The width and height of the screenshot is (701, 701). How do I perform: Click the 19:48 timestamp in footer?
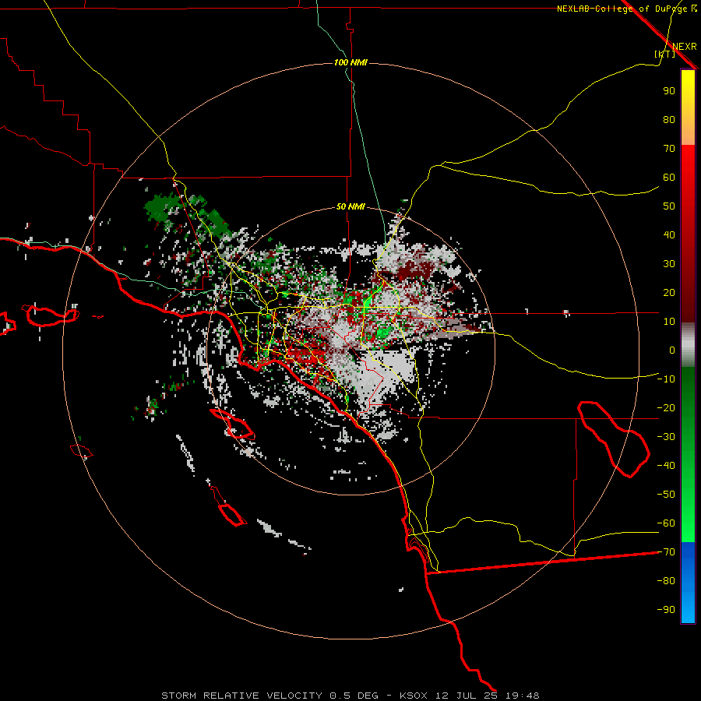click(522, 696)
